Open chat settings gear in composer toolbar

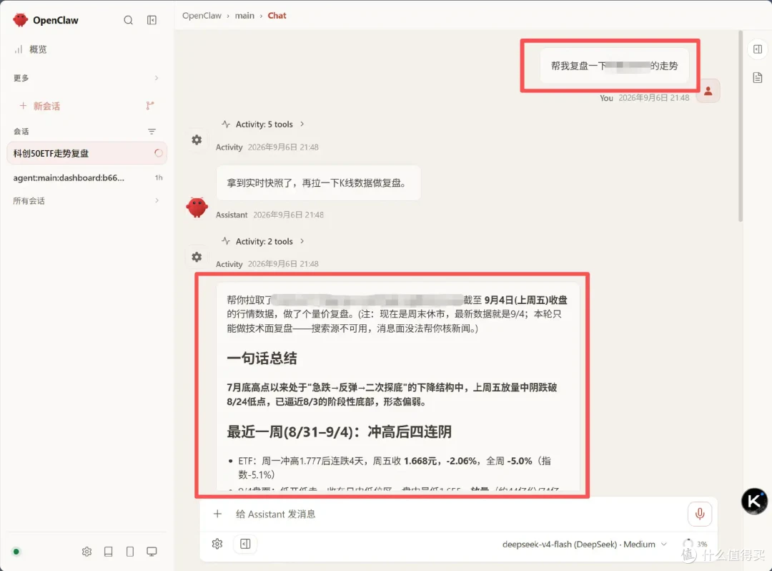[217, 544]
